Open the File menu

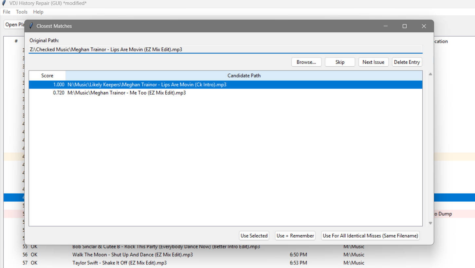(x=7, y=12)
